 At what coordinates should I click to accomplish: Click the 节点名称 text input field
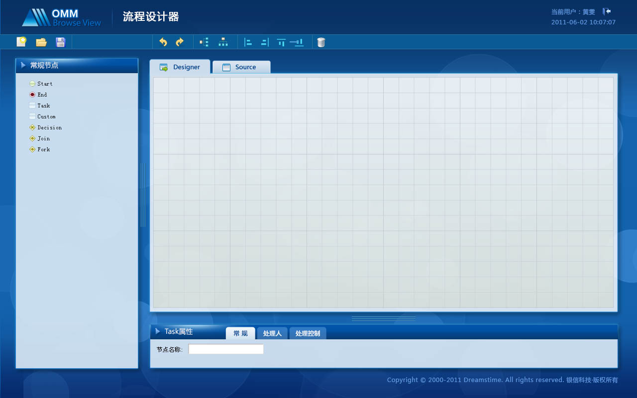tap(225, 349)
